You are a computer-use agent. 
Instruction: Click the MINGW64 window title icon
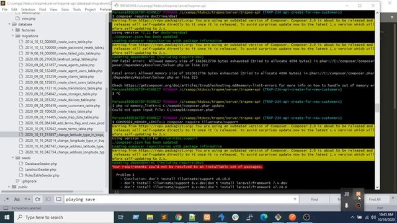(x=116, y=6)
